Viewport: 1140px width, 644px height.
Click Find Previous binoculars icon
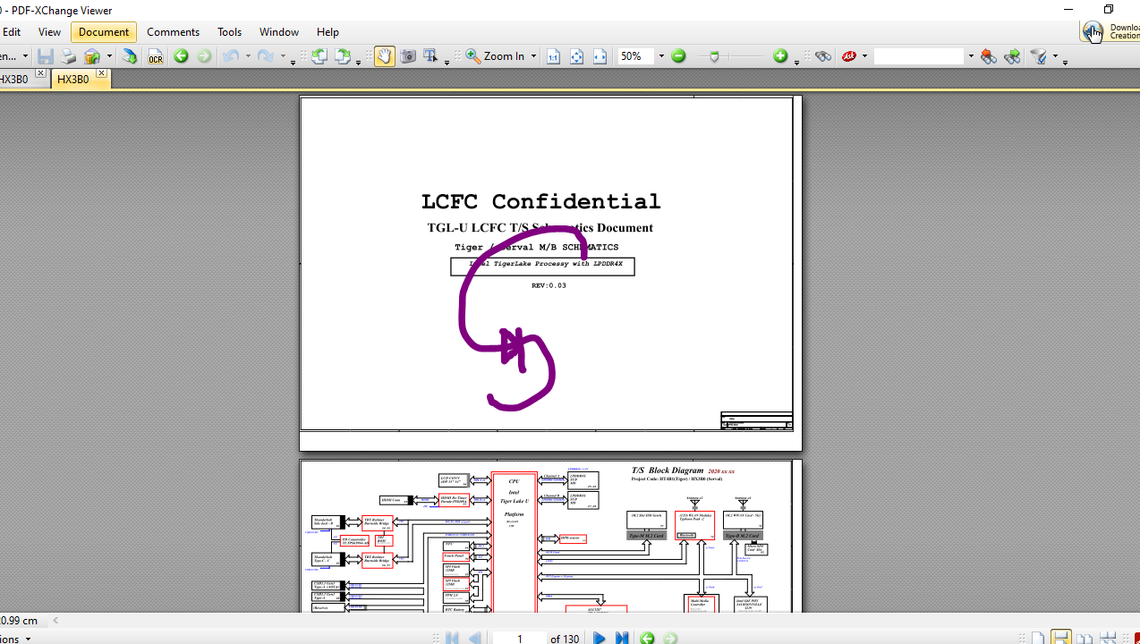(x=988, y=56)
